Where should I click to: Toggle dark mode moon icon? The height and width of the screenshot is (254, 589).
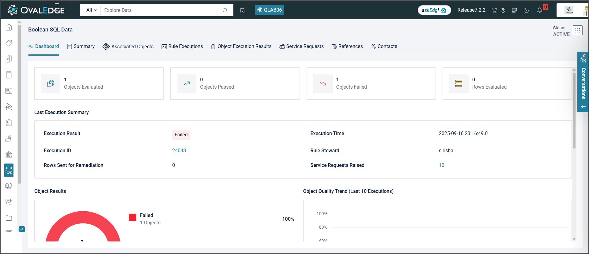(526, 10)
